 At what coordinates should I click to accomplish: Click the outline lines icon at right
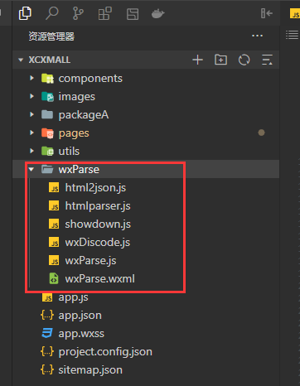pos(293,35)
